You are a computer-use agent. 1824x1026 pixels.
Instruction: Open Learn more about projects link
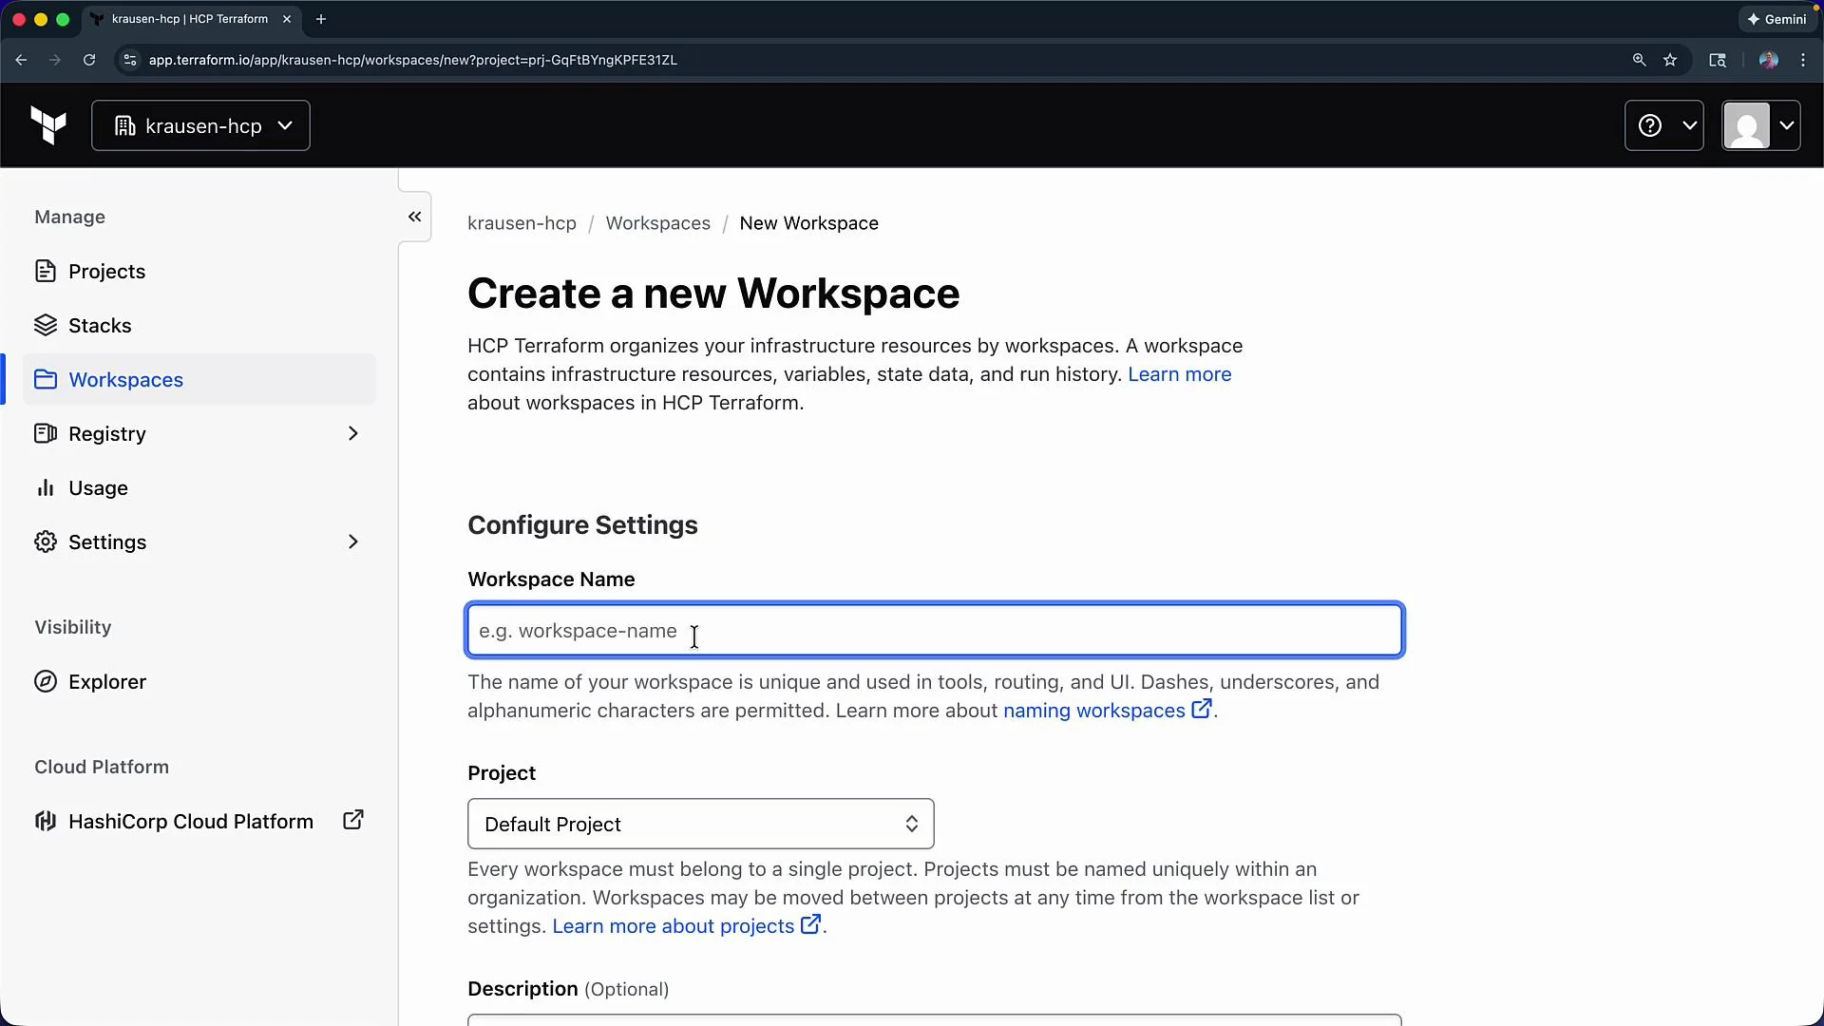[x=686, y=926]
